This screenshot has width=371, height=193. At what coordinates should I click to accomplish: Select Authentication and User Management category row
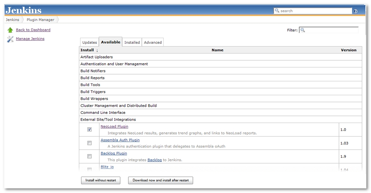[x=220, y=64]
